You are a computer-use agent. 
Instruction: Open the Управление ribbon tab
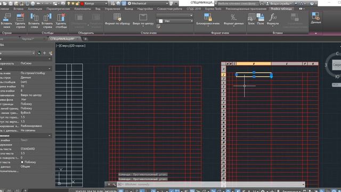tap(112, 9)
